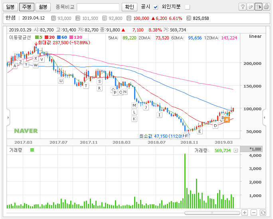Open disclosure marker B

click(223, 117)
